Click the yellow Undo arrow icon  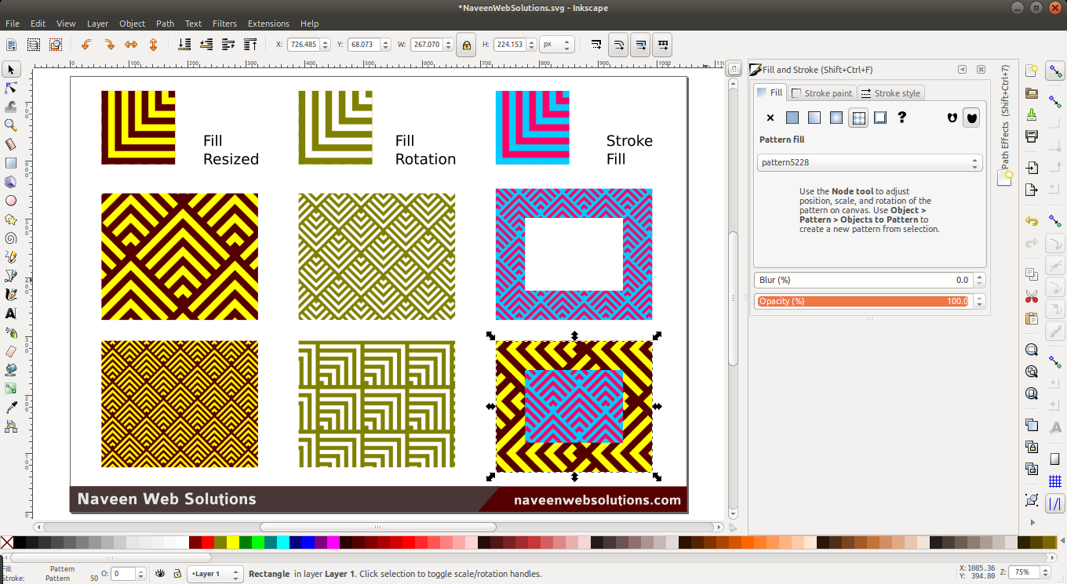1032,222
